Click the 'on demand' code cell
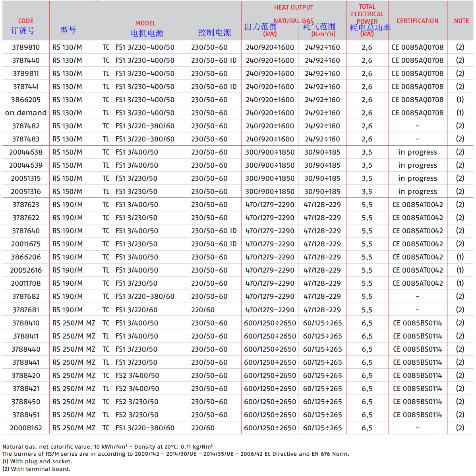The width and height of the screenshot is (476, 476). coord(26,113)
